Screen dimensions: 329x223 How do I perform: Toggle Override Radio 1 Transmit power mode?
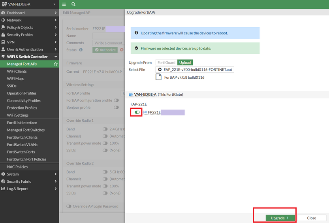(x=105, y=143)
